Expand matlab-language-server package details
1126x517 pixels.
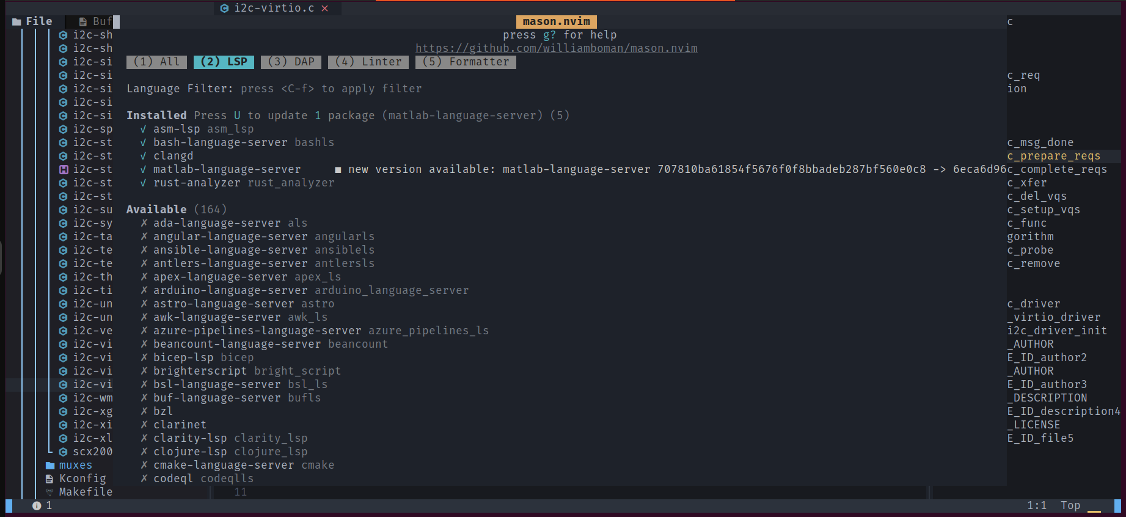tap(227, 169)
